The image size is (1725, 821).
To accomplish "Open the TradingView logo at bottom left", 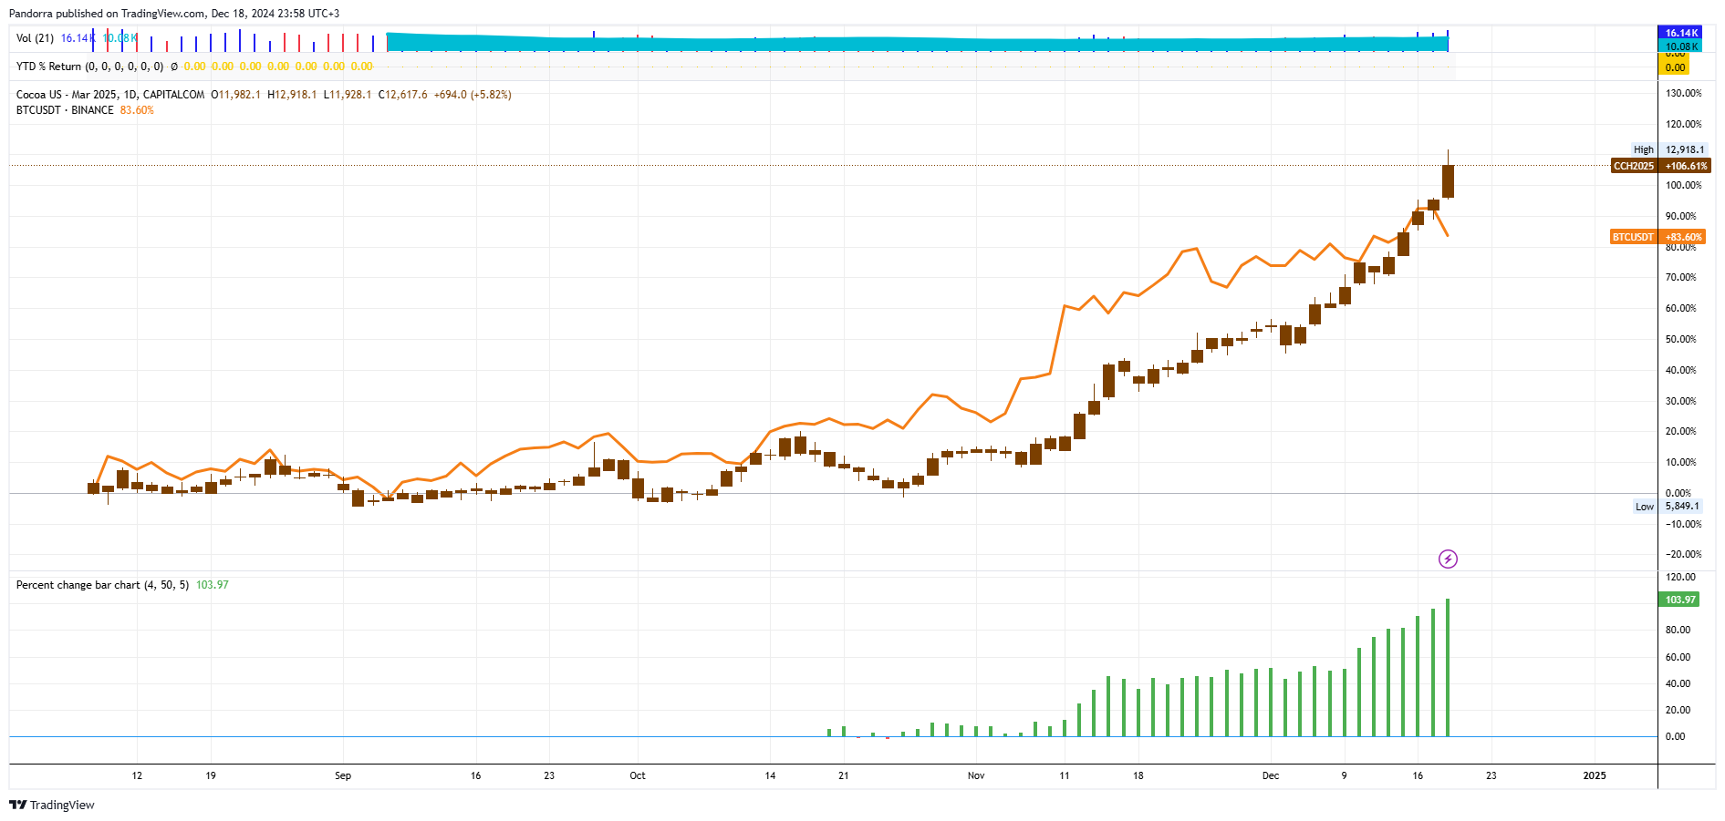I will click(x=52, y=805).
